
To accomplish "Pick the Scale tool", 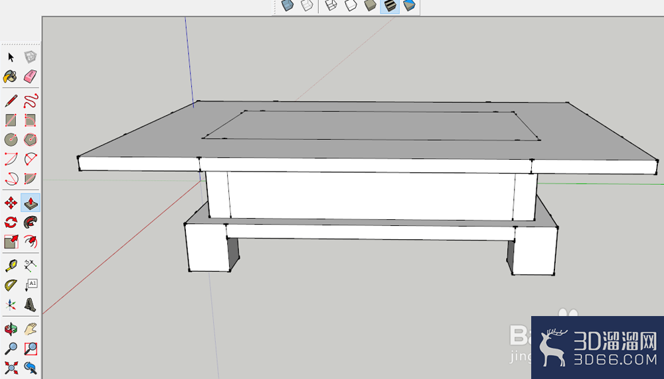I will (x=11, y=242).
